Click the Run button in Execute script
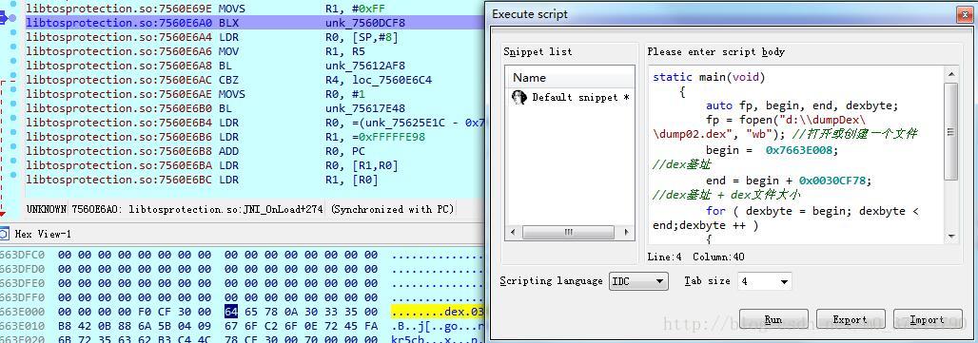 click(773, 320)
